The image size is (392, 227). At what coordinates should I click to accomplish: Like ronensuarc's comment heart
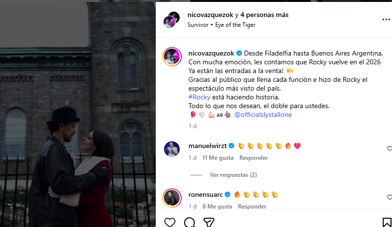click(389, 197)
